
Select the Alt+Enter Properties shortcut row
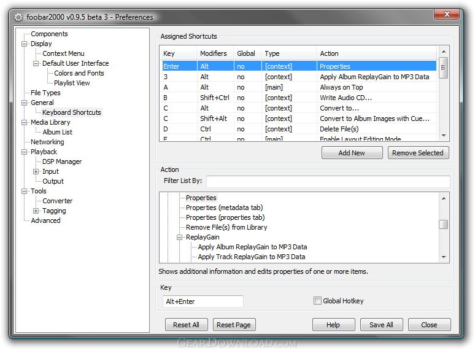tap(298, 66)
